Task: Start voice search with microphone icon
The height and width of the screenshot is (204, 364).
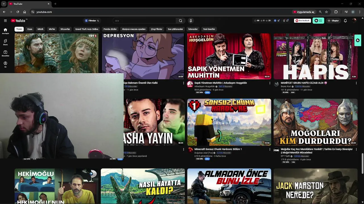Action: (191, 21)
